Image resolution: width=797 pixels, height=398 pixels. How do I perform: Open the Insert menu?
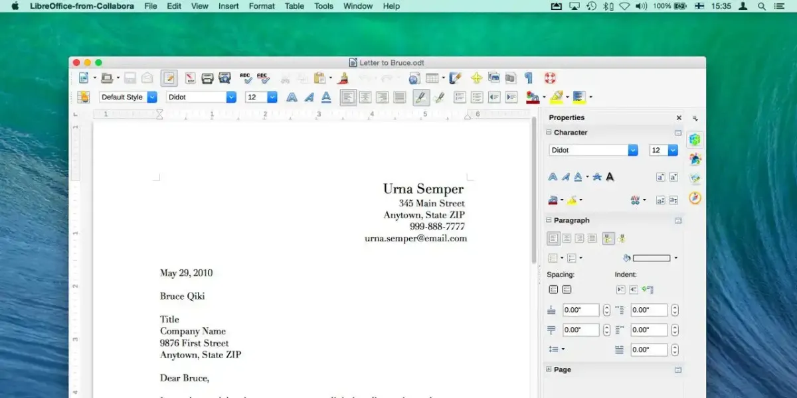228,6
